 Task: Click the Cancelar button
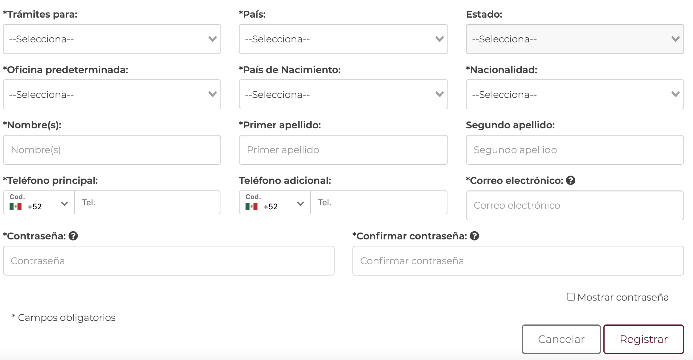pyautogui.click(x=561, y=339)
